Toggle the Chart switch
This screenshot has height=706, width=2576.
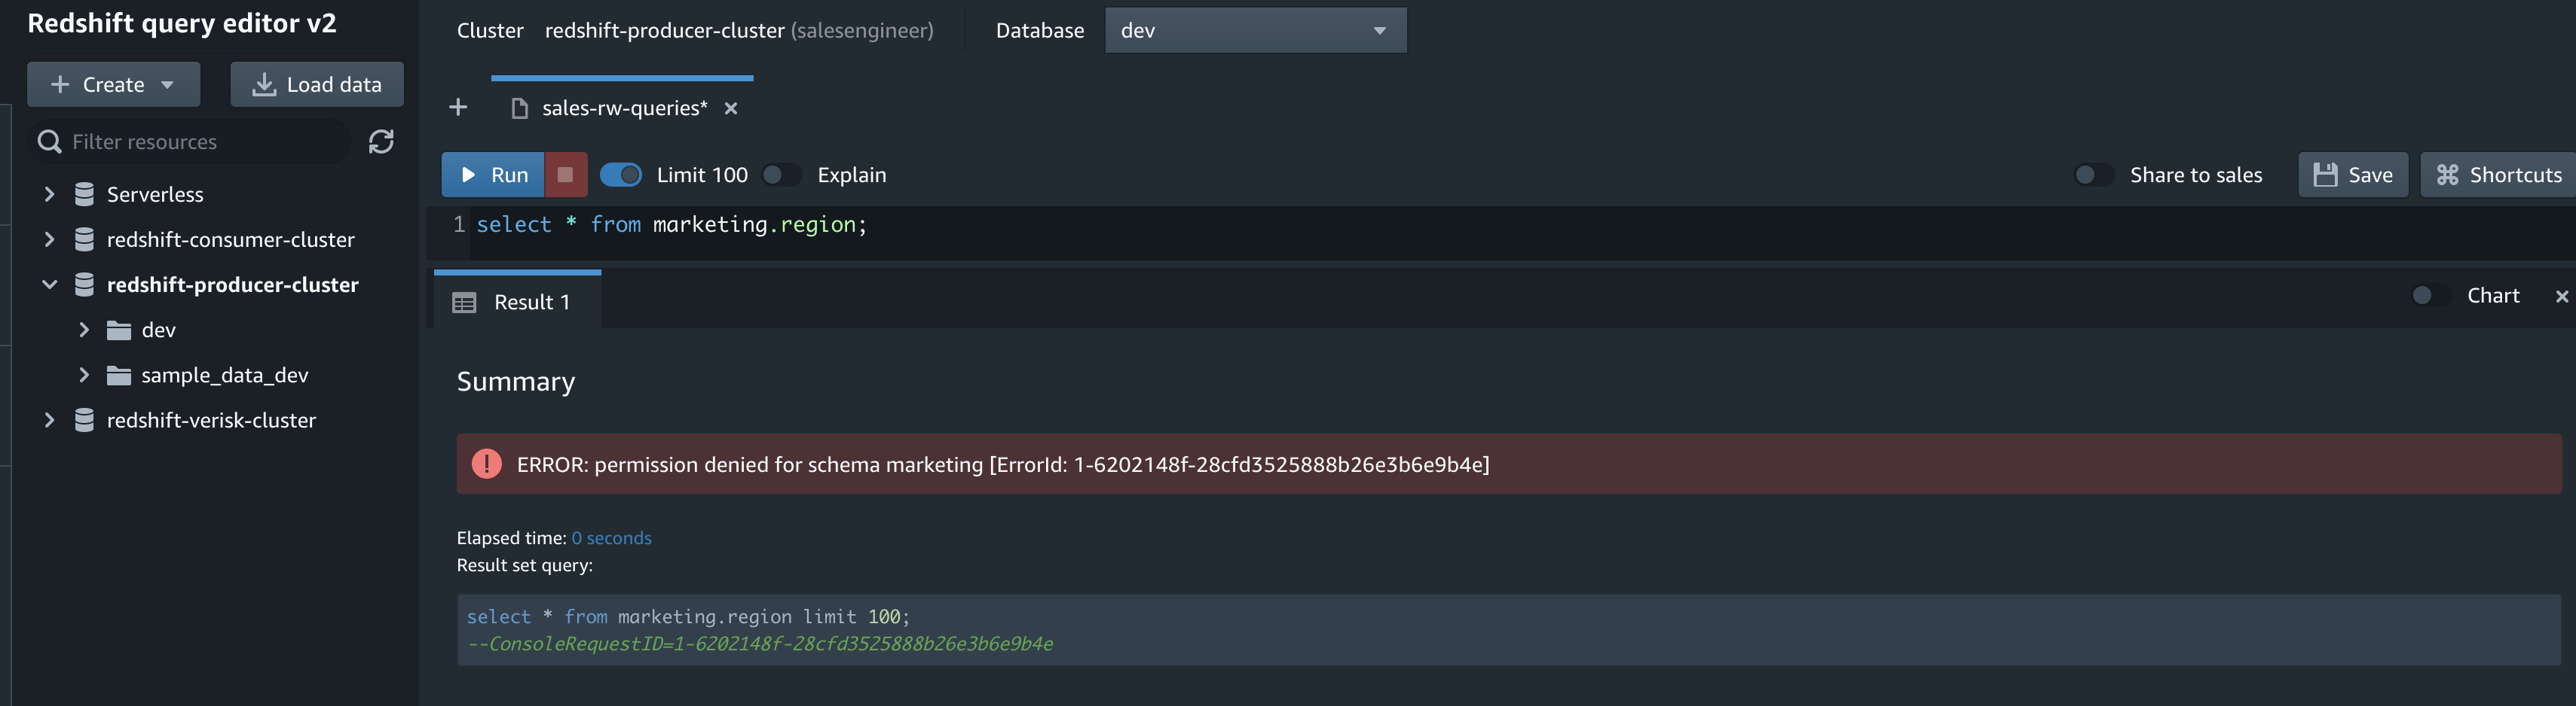pyautogui.click(x=2431, y=296)
